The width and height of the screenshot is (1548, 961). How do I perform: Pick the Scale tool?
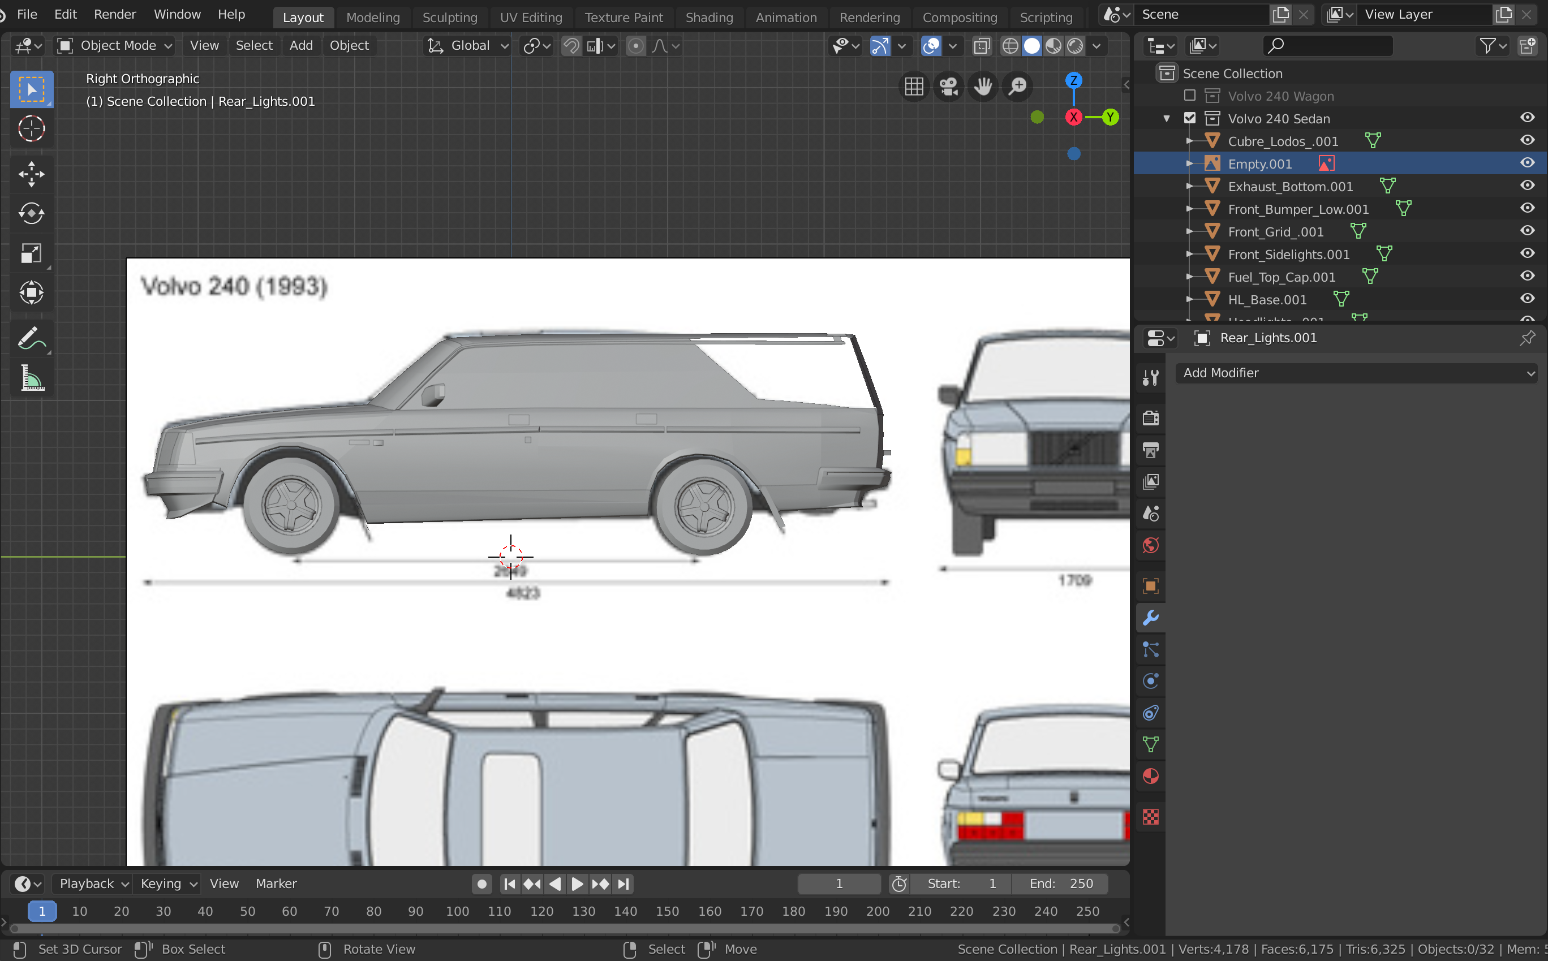31,253
